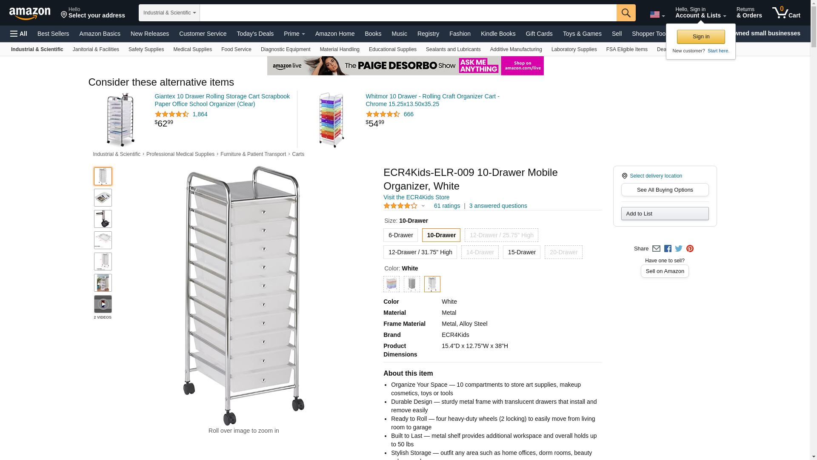This screenshot has height=460, width=817.
Task: Click the Amazon logo
Action: pos(30,14)
